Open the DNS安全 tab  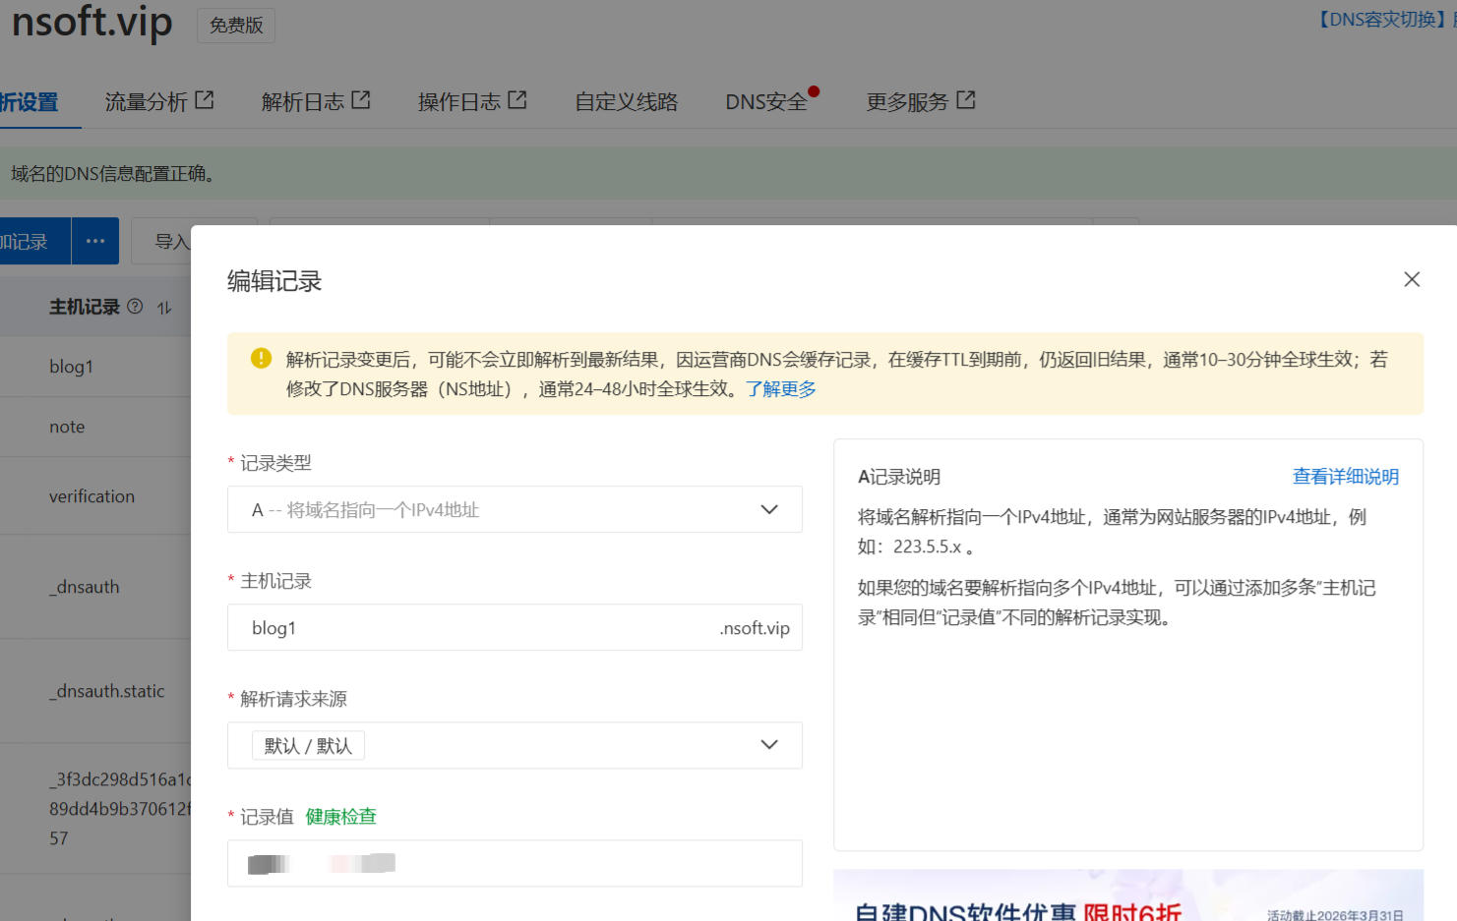coord(766,102)
